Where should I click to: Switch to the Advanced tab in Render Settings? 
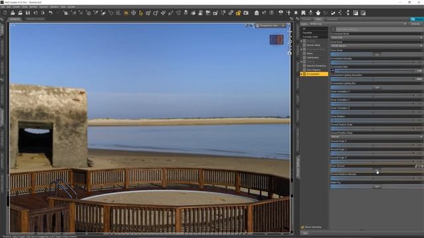332,19
